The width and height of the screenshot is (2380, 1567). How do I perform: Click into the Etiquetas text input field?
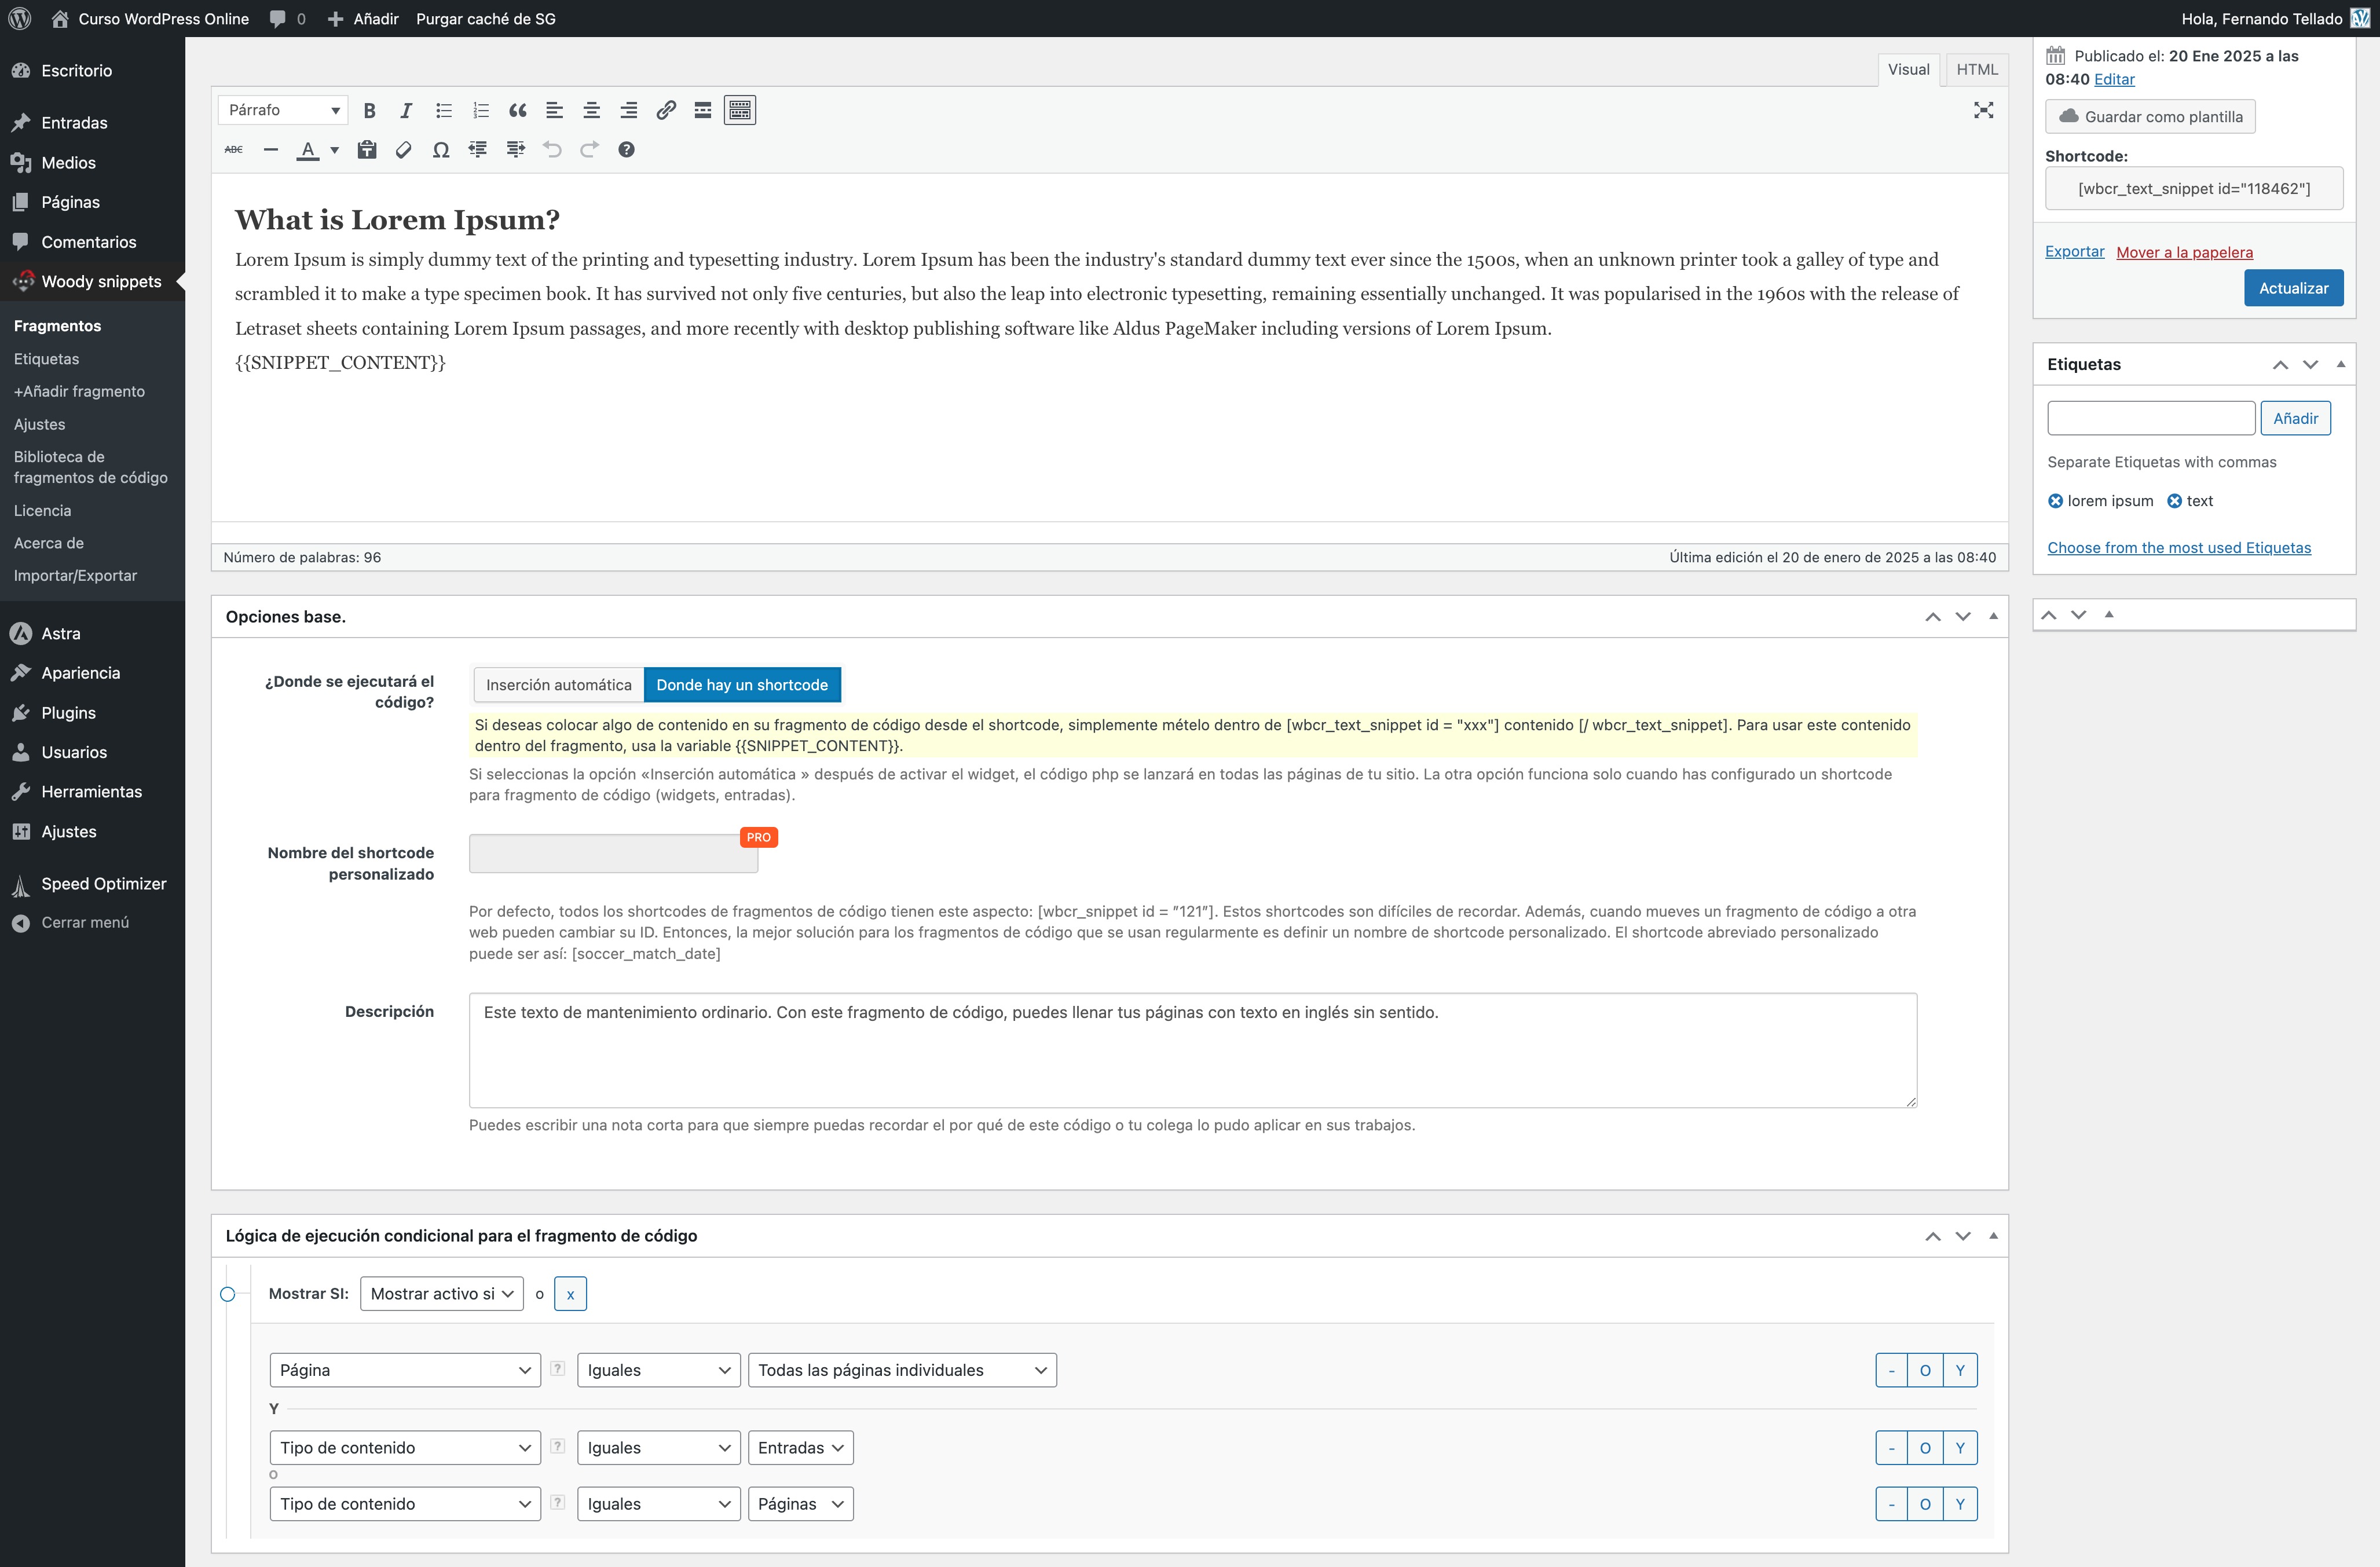(2150, 418)
